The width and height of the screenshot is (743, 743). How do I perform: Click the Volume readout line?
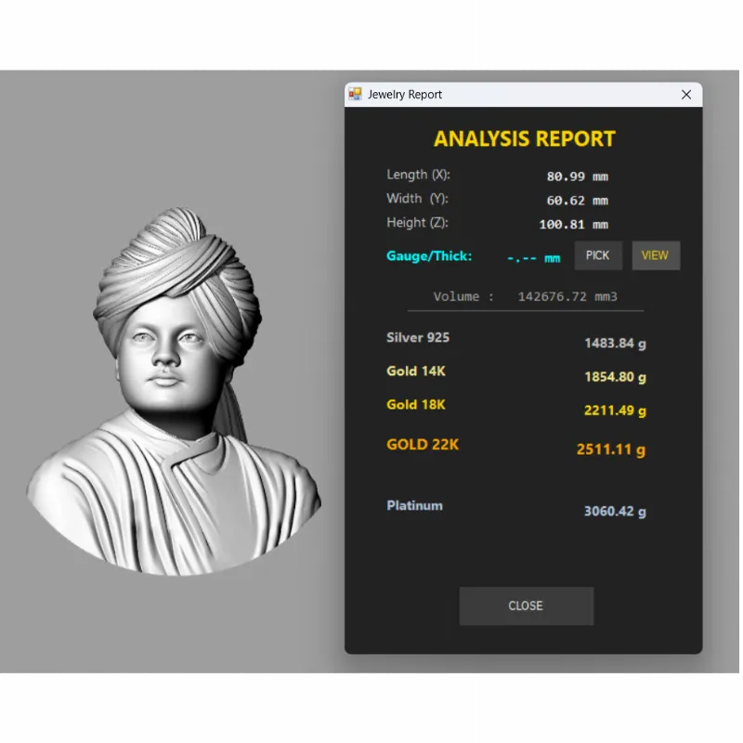(525, 297)
